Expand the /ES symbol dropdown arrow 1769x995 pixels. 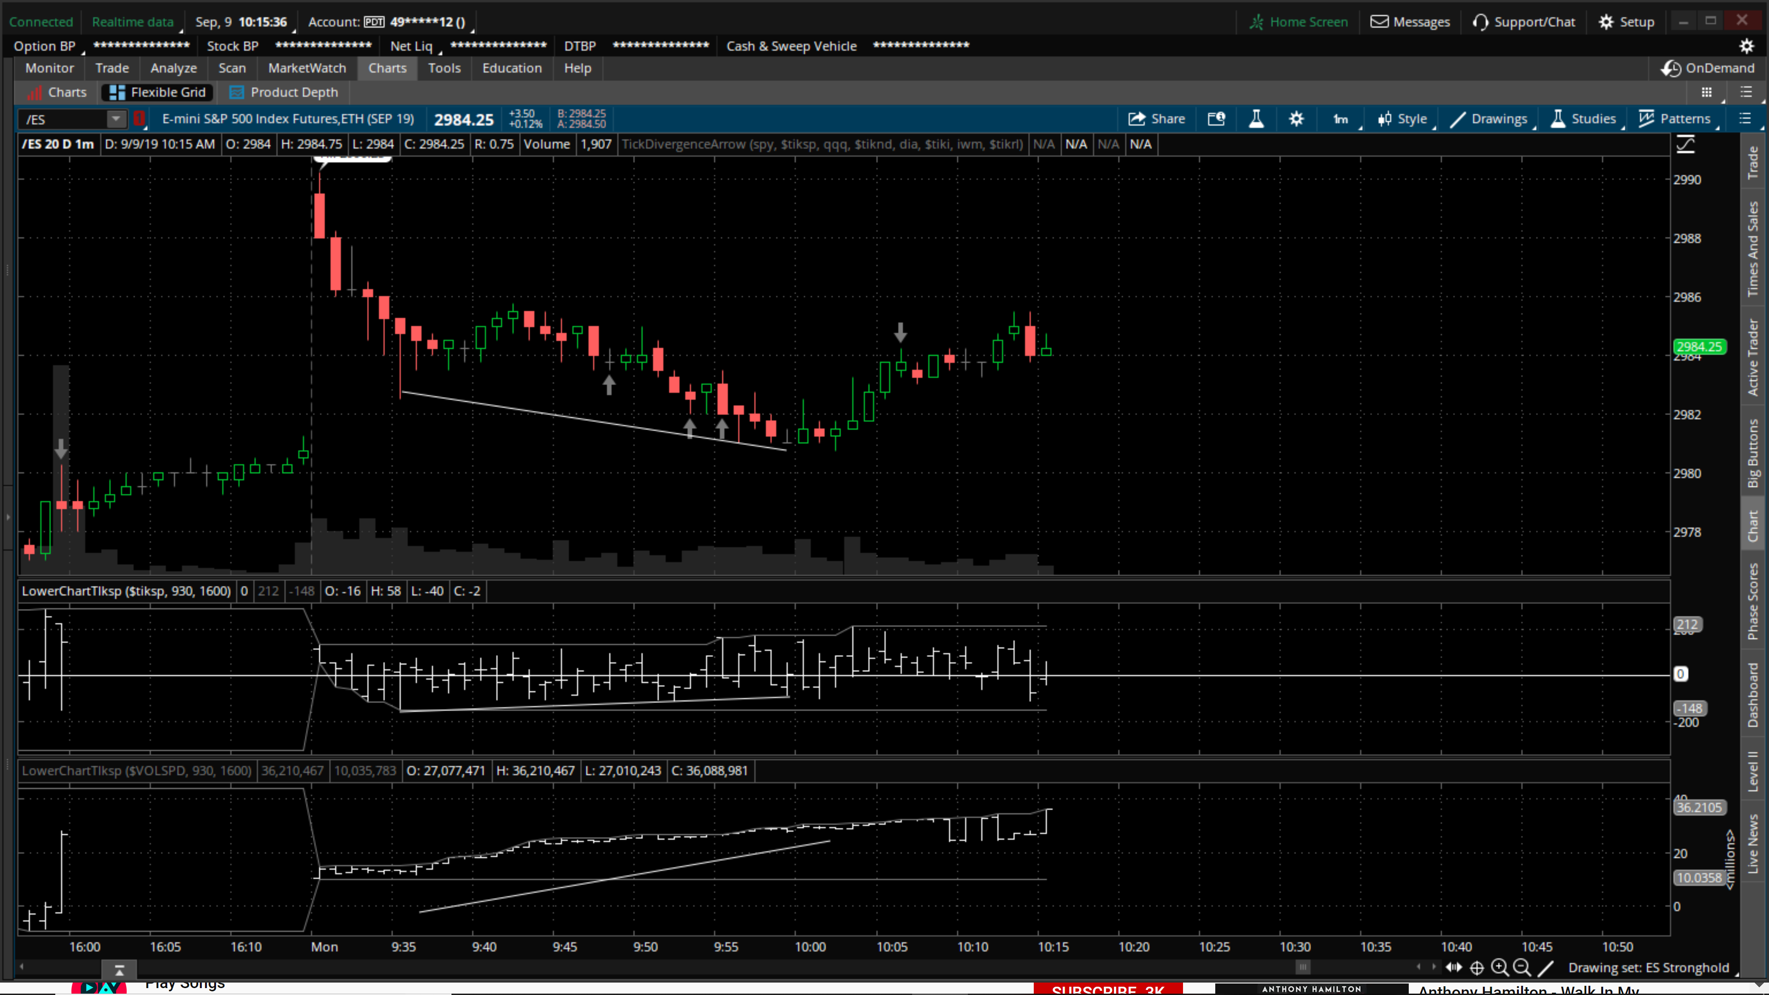click(x=116, y=119)
